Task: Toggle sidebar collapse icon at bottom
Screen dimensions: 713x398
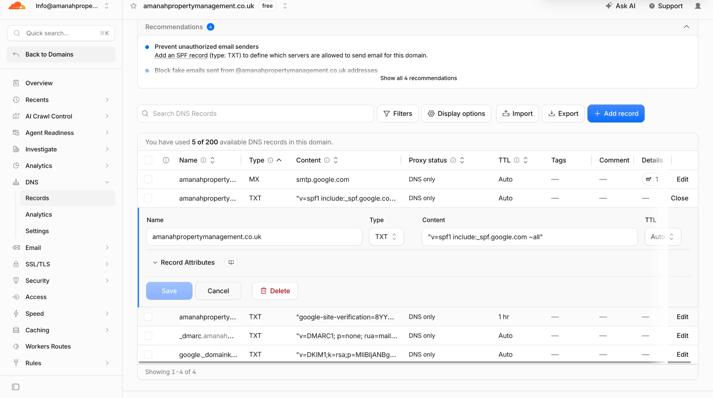Action: [16, 387]
